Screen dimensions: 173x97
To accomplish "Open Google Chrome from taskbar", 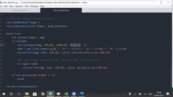I will click(43, 94).
